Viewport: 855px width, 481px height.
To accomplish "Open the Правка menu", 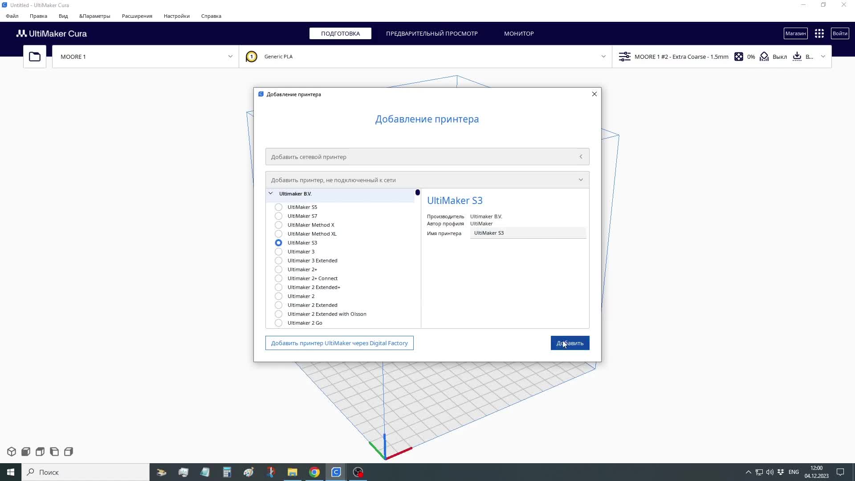I will [x=38, y=16].
